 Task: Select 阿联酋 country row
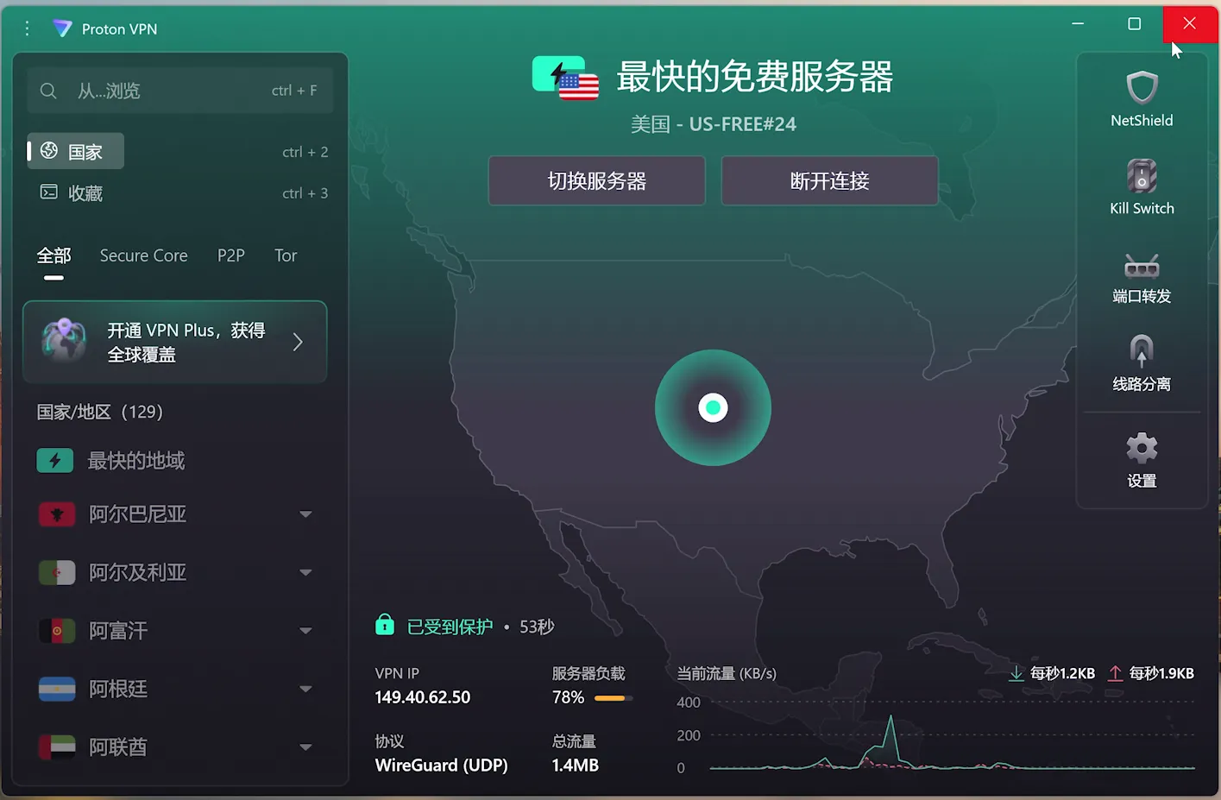coord(175,746)
